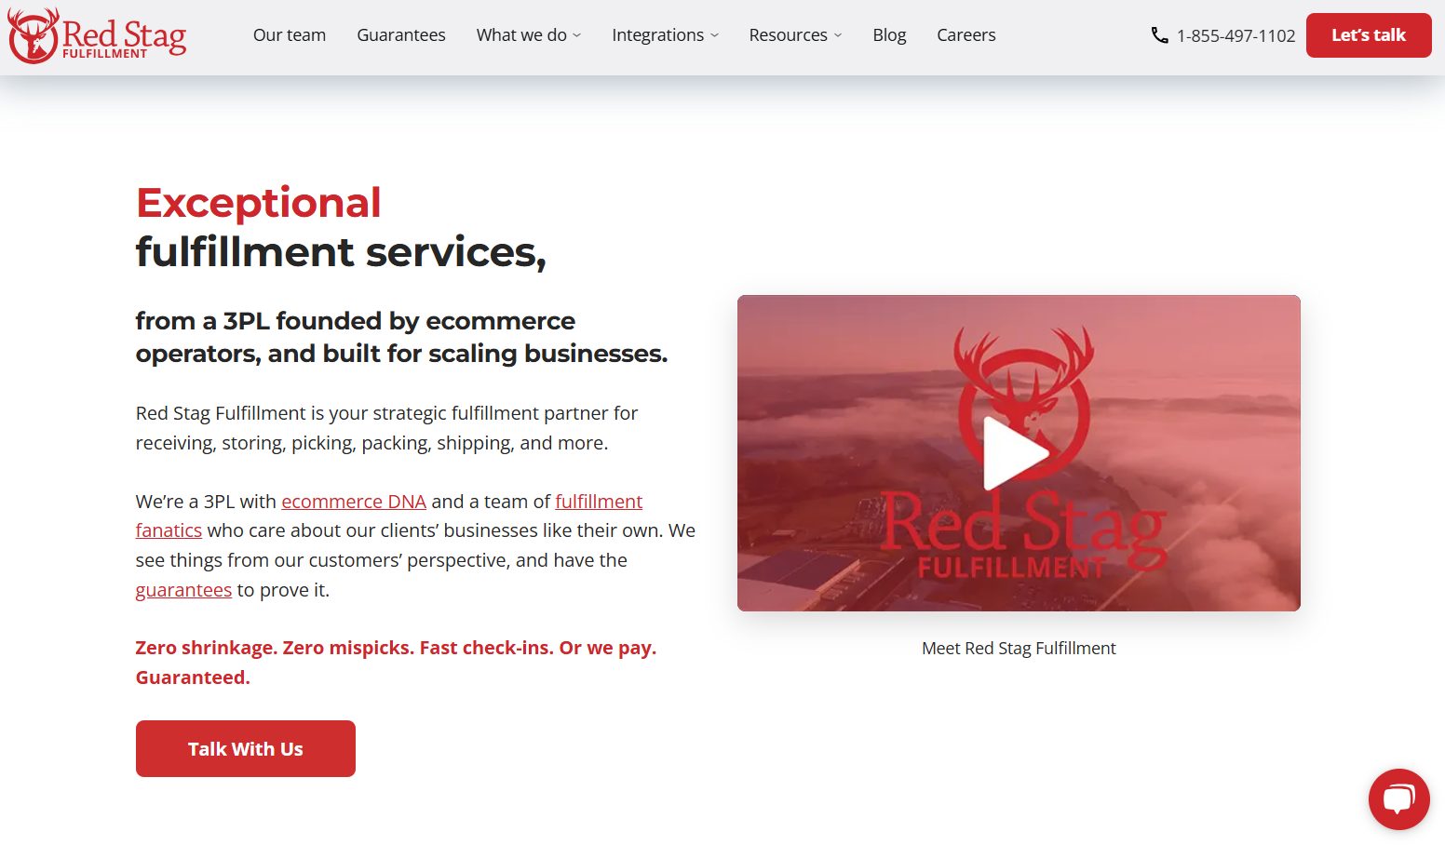Click the phone icon in the header
The image size is (1445, 845).
pos(1159,34)
